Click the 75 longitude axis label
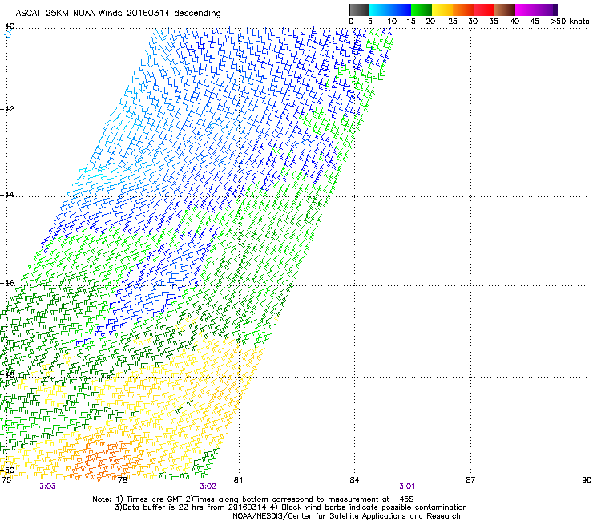Screen dimensions: 593x521 click(x=6, y=480)
